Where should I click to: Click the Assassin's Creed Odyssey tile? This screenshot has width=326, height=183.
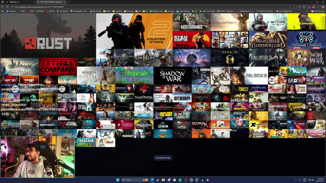click(96, 75)
